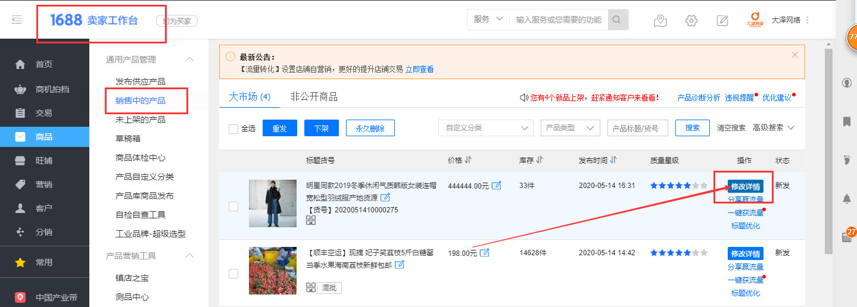Viewport: 857px width, 307px height.
Task: Open 产品自定义分类 in the menu
Action: [145, 177]
